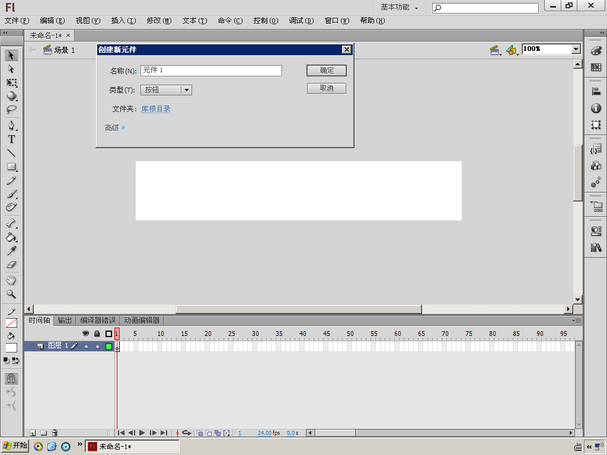
Task: Click the Play button in timeline
Action: [x=142, y=433]
